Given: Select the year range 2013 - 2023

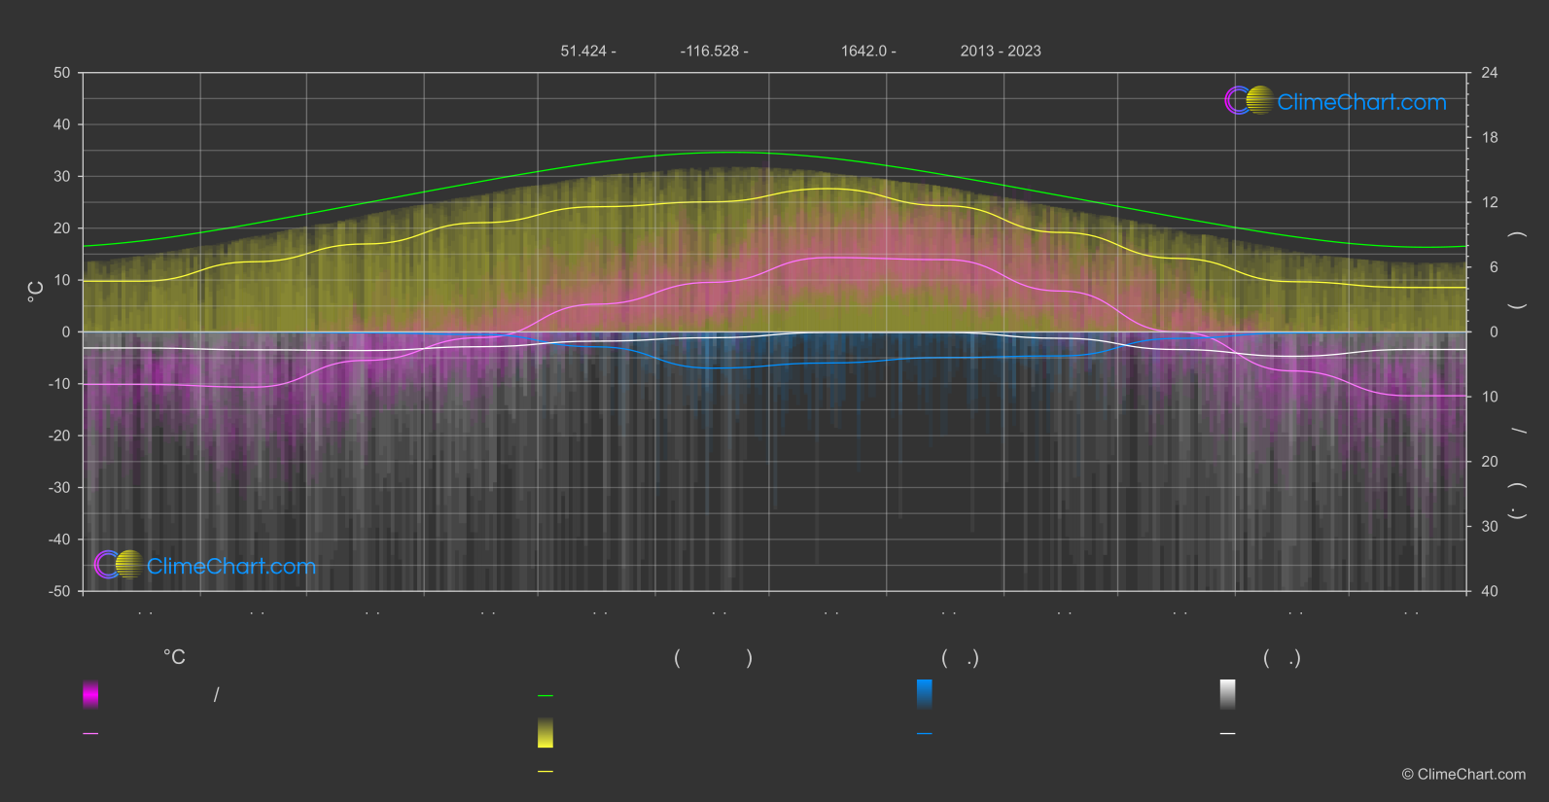Looking at the screenshot, I should pyautogui.click(x=1001, y=51).
